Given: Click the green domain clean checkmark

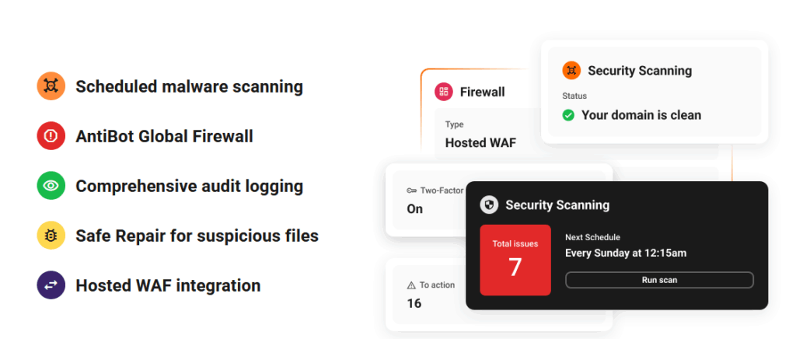Looking at the screenshot, I should [568, 115].
